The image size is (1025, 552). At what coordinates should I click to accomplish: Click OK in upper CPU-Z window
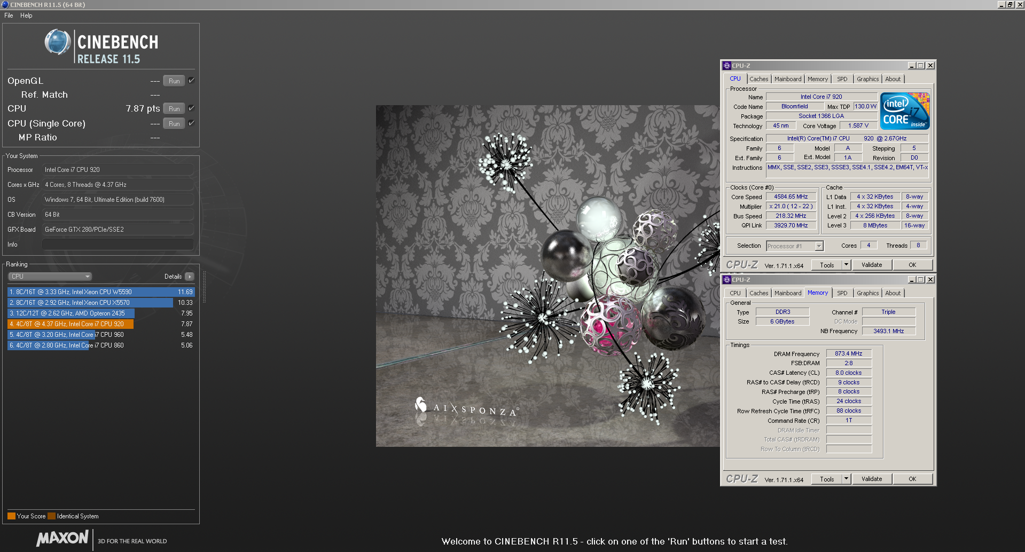click(912, 265)
